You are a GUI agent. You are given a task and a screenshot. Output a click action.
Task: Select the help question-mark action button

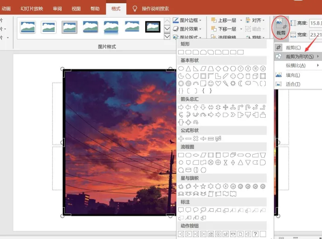pos(255,234)
